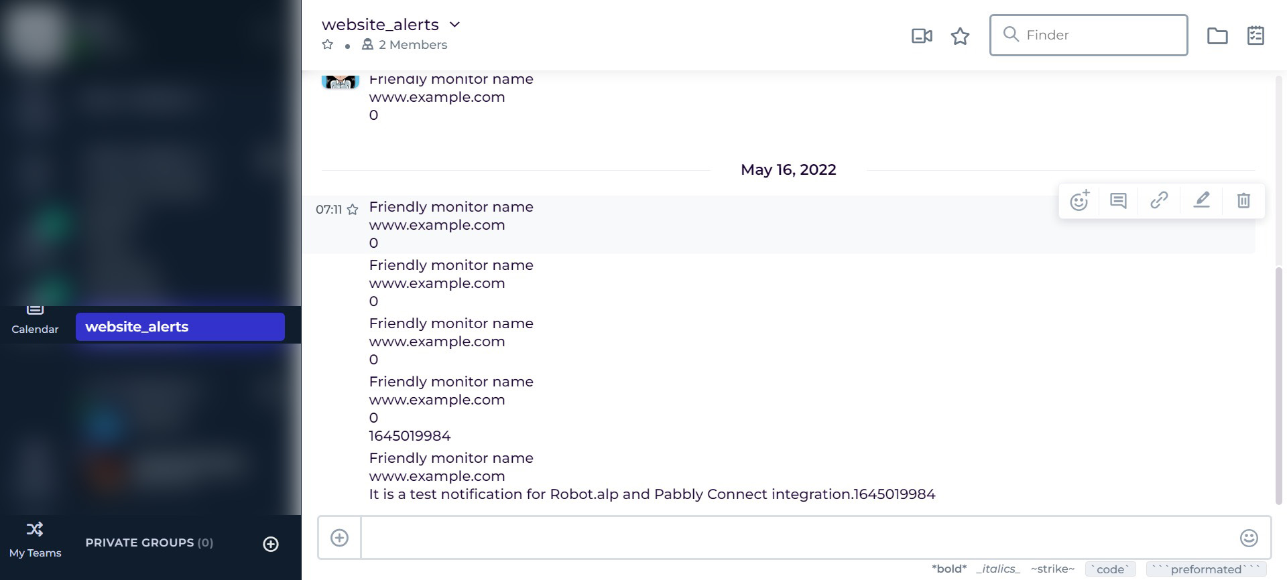Copy link to the 07:11 message
This screenshot has width=1287, height=580.
[1159, 200]
